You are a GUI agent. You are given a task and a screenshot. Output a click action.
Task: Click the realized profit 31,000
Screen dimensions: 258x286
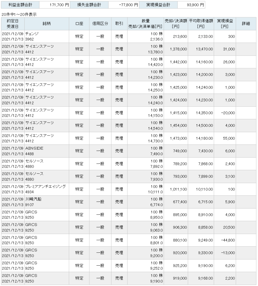pos(229,49)
